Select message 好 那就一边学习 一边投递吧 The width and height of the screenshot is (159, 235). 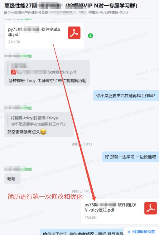click(130, 157)
